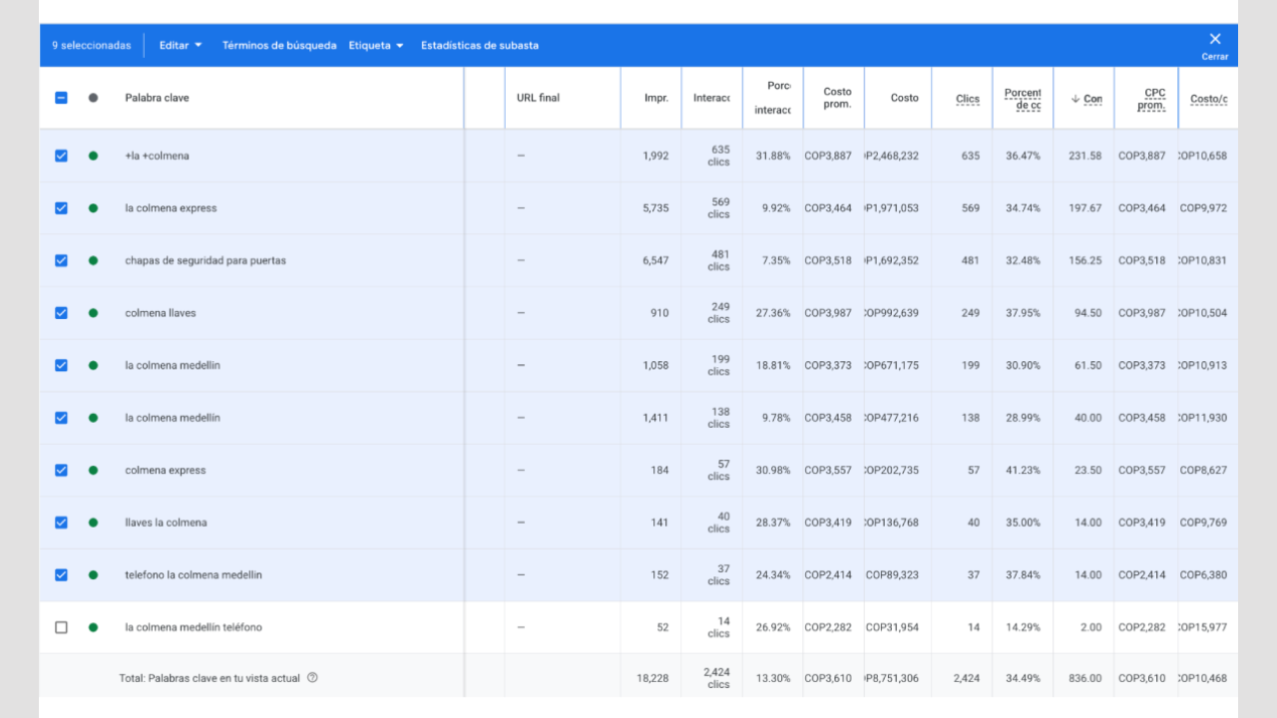Click status dot of 'chapas de seguridad para puertas'
The width and height of the screenshot is (1277, 718).
click(x=93, y=260)
